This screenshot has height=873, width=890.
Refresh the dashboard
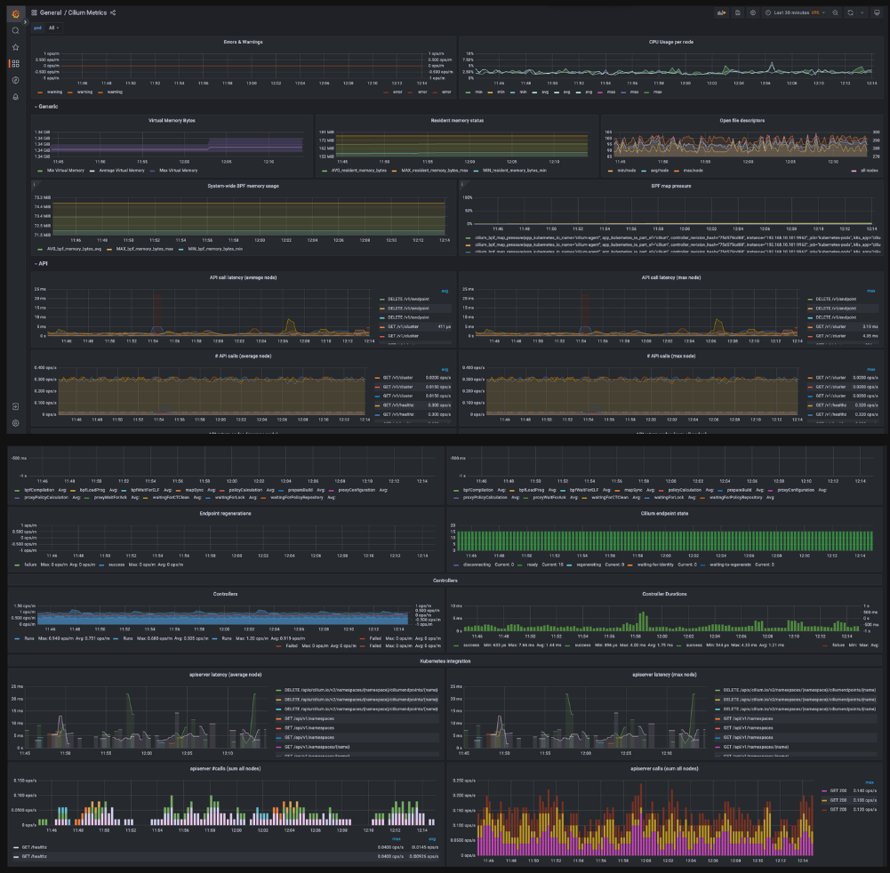pyautogui.click(x=850, y=12)
